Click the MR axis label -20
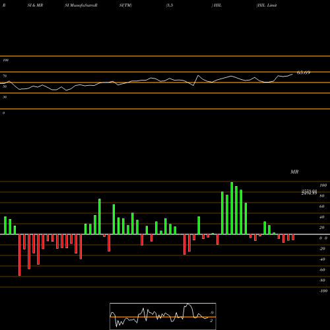Screen dimensions: 330x330 pos(322,249)
